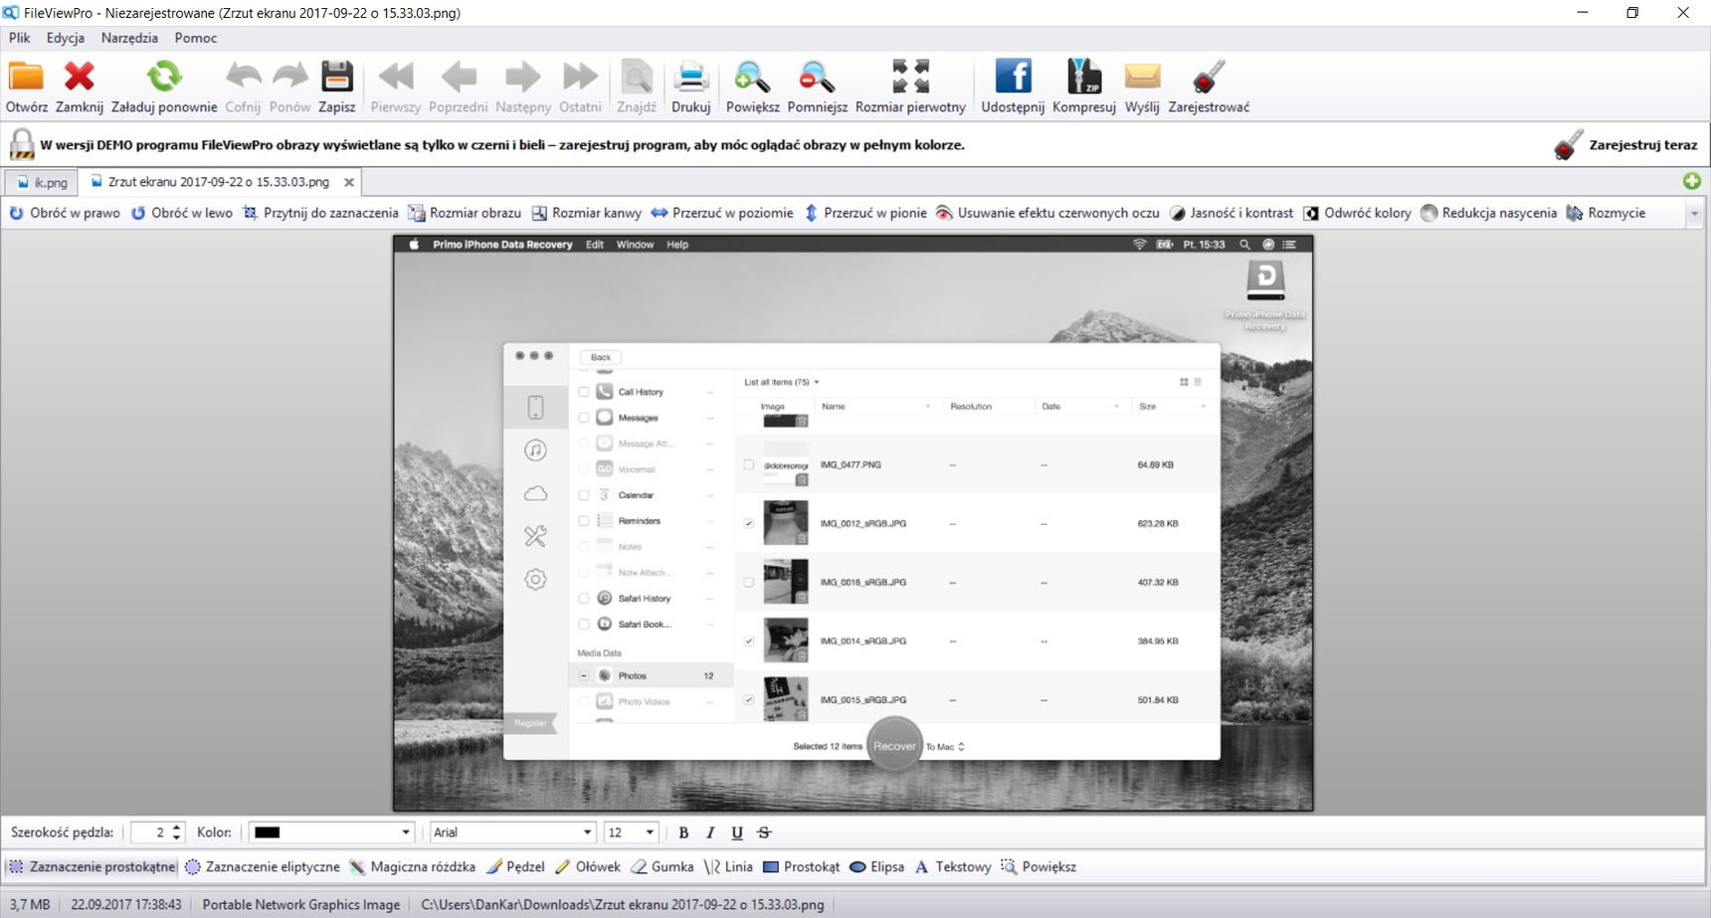The width and height of the screenshot is (1711, 918).
Task: Reload file with Załaduj ponownie
Action: [x=164, y=86]
